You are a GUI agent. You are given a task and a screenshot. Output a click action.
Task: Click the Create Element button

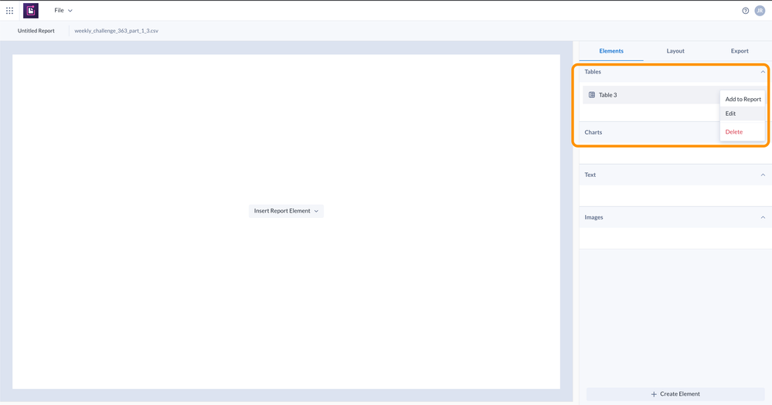[675, 394]
